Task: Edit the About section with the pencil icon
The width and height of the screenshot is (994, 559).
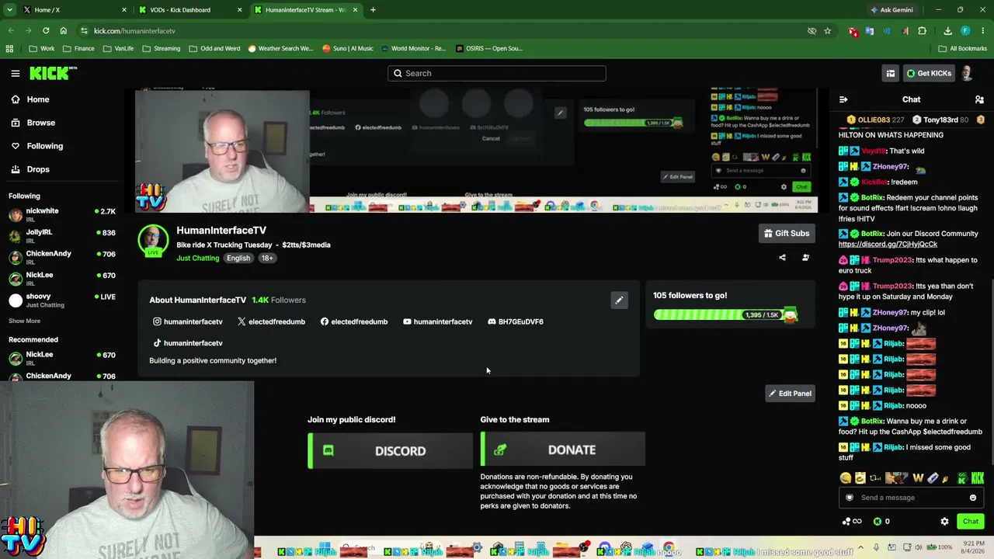Action: coord(619,300)
